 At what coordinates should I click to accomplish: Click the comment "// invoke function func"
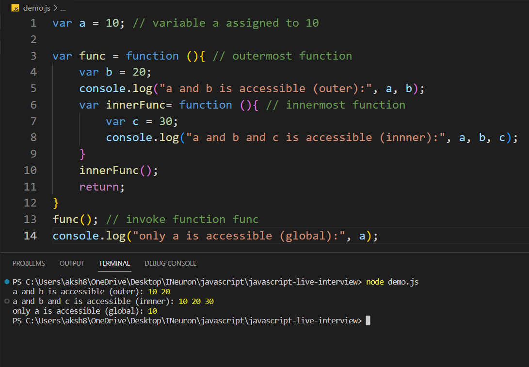182,220
